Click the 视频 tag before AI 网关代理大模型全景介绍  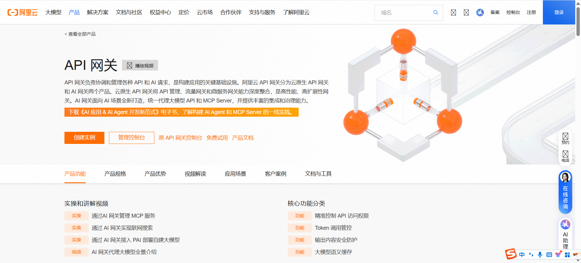pos(77,252)
